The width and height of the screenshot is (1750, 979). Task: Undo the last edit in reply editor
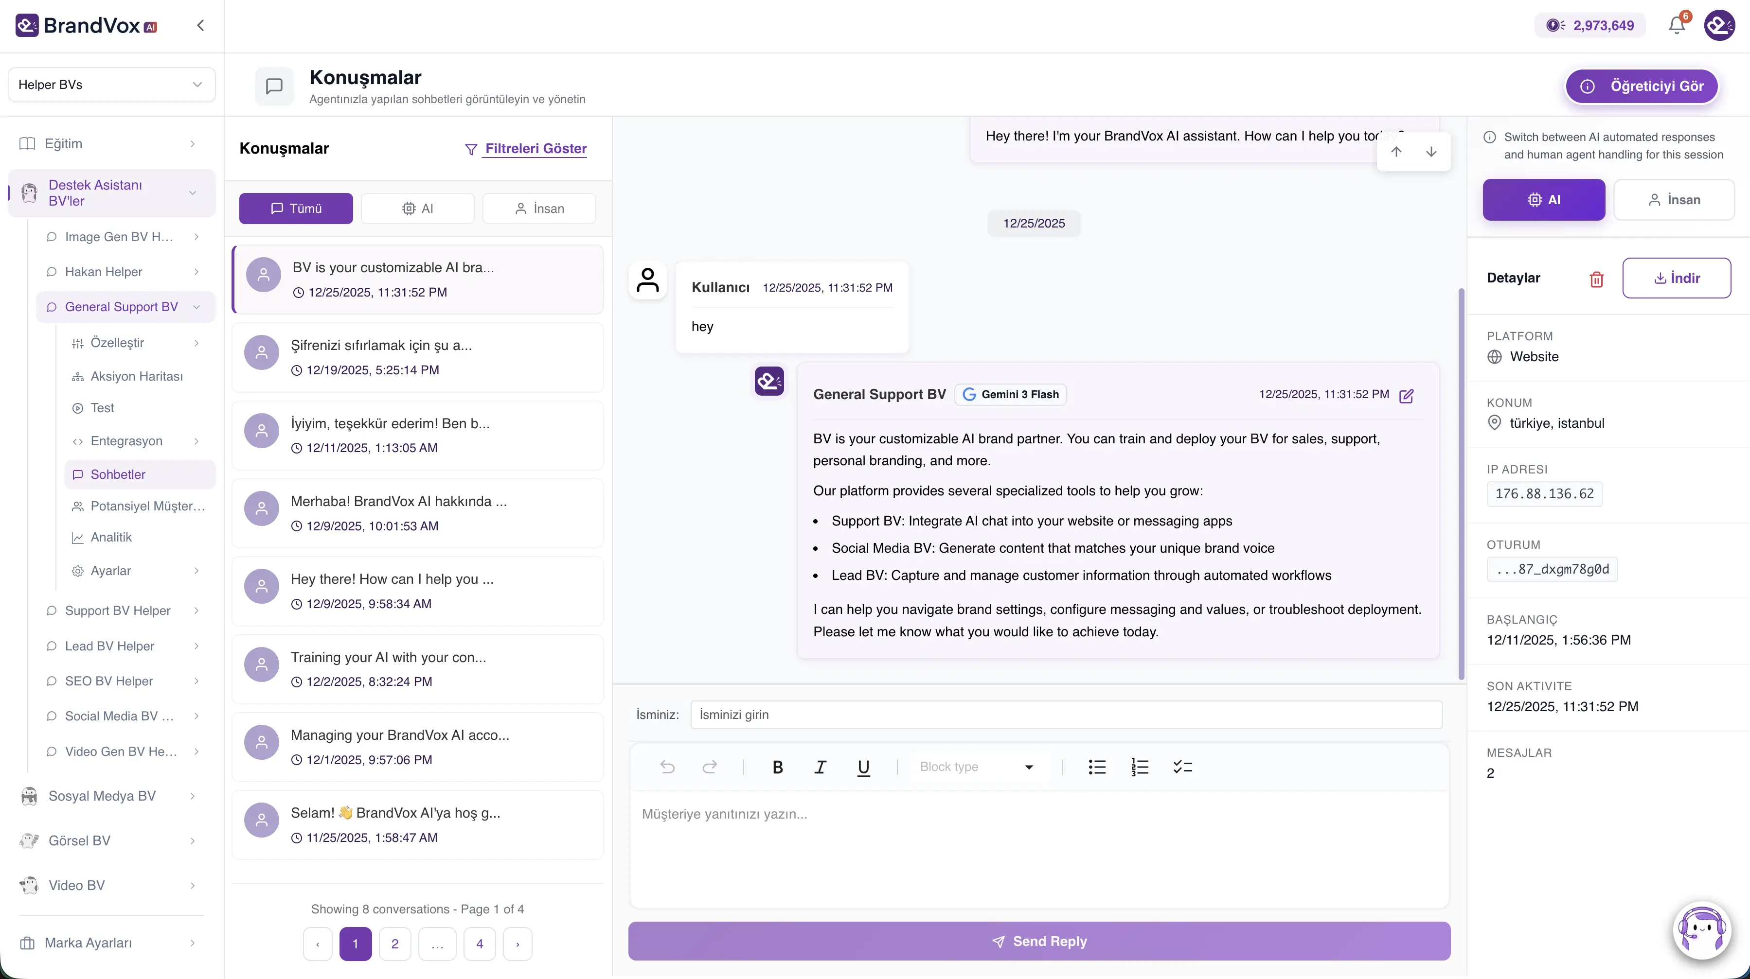point(667,767)
